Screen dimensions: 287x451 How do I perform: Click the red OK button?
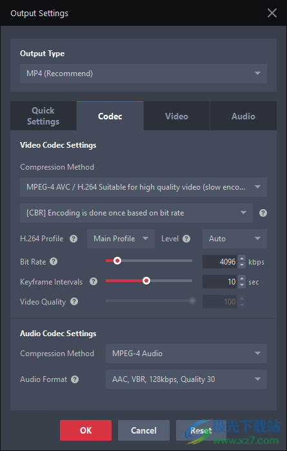coord(86,430)
